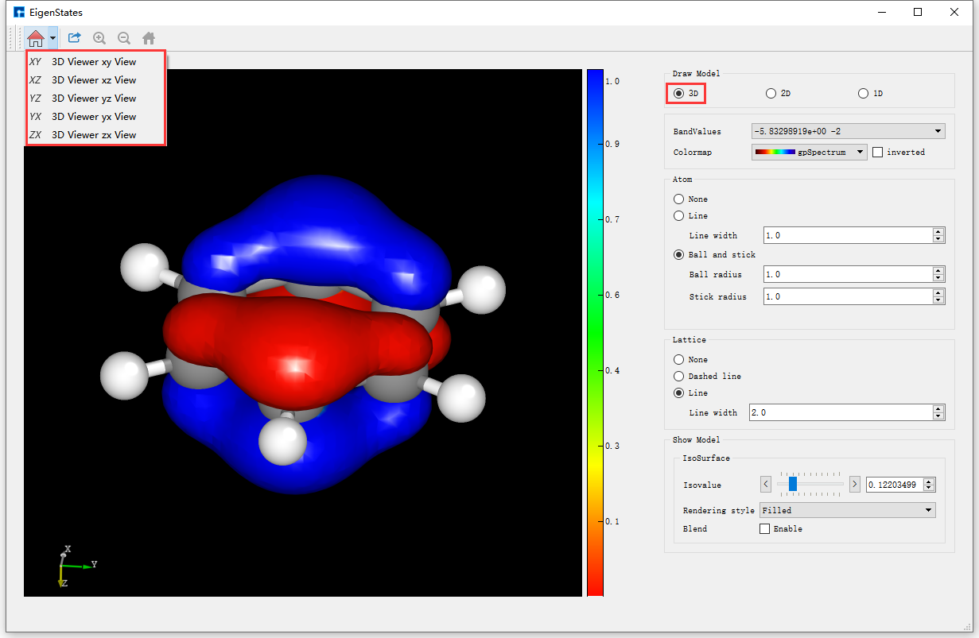Choose 3D Viewer yz View
979x638 pixels.
(94, 98)
